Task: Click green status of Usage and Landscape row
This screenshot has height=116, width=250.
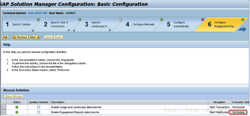Action: click(x=17, y=107)
